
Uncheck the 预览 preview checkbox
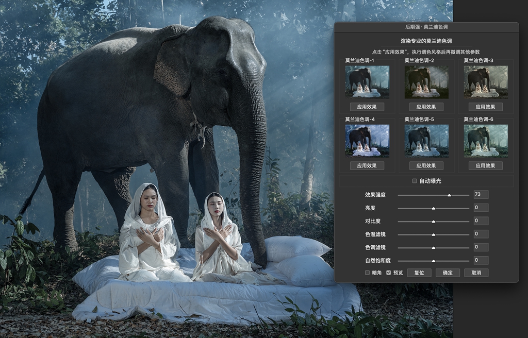[389, 273]
